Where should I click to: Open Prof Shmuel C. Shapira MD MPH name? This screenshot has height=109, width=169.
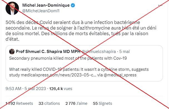click(48, 52)
